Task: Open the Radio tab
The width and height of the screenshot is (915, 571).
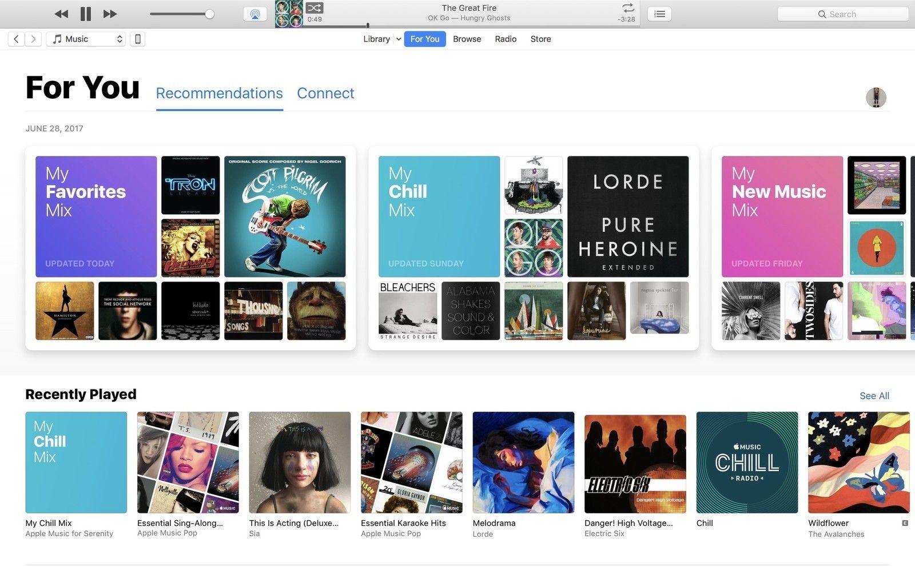Action: click(x=506, y=39)
